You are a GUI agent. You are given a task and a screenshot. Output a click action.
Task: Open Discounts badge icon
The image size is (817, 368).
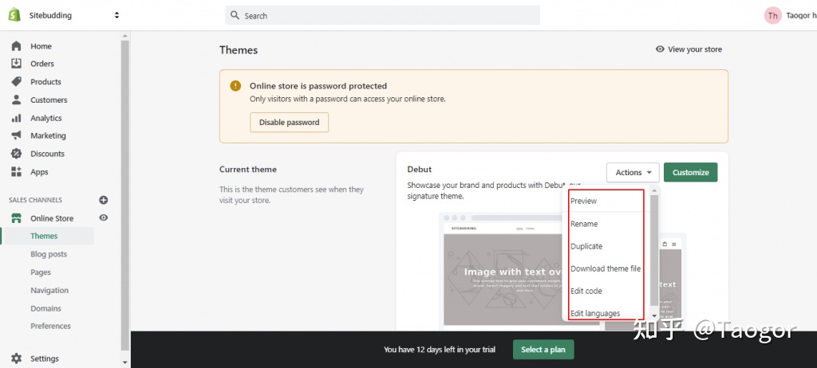[x=16, y=154]
